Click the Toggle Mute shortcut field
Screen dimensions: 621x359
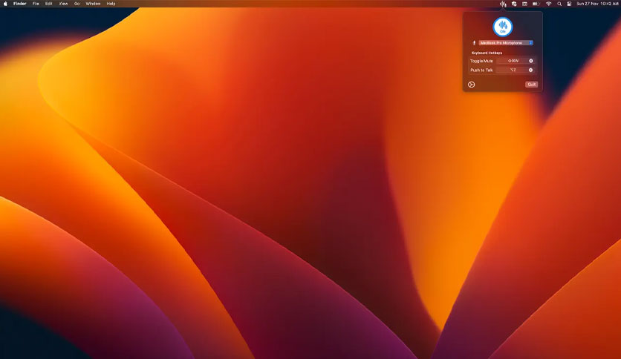pyautogui.click(x=515, y=61)
